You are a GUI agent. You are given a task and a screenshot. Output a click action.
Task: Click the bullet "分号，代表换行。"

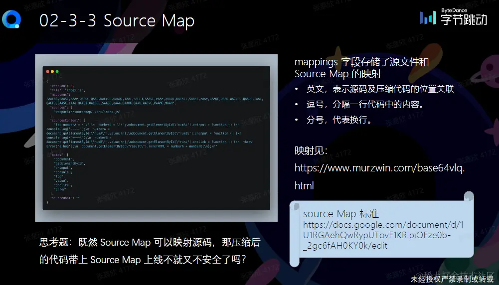point(339,120)
